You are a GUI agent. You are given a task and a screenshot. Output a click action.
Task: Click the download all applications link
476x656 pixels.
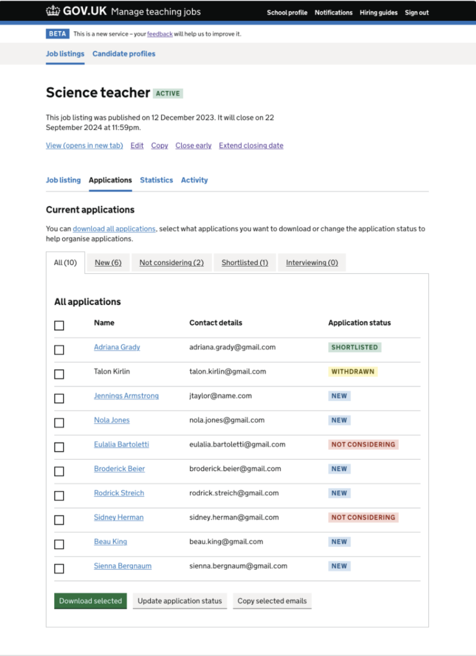coord(114,229)
